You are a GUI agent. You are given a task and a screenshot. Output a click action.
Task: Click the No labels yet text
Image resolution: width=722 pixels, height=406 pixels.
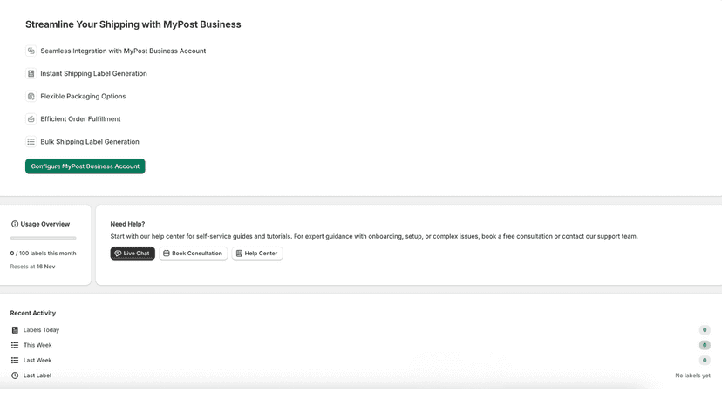pyautogui.click(x=692, y=376)
